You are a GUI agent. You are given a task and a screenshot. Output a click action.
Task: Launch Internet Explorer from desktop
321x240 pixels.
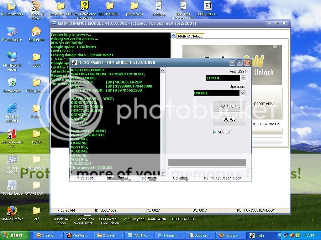(12, 112)
